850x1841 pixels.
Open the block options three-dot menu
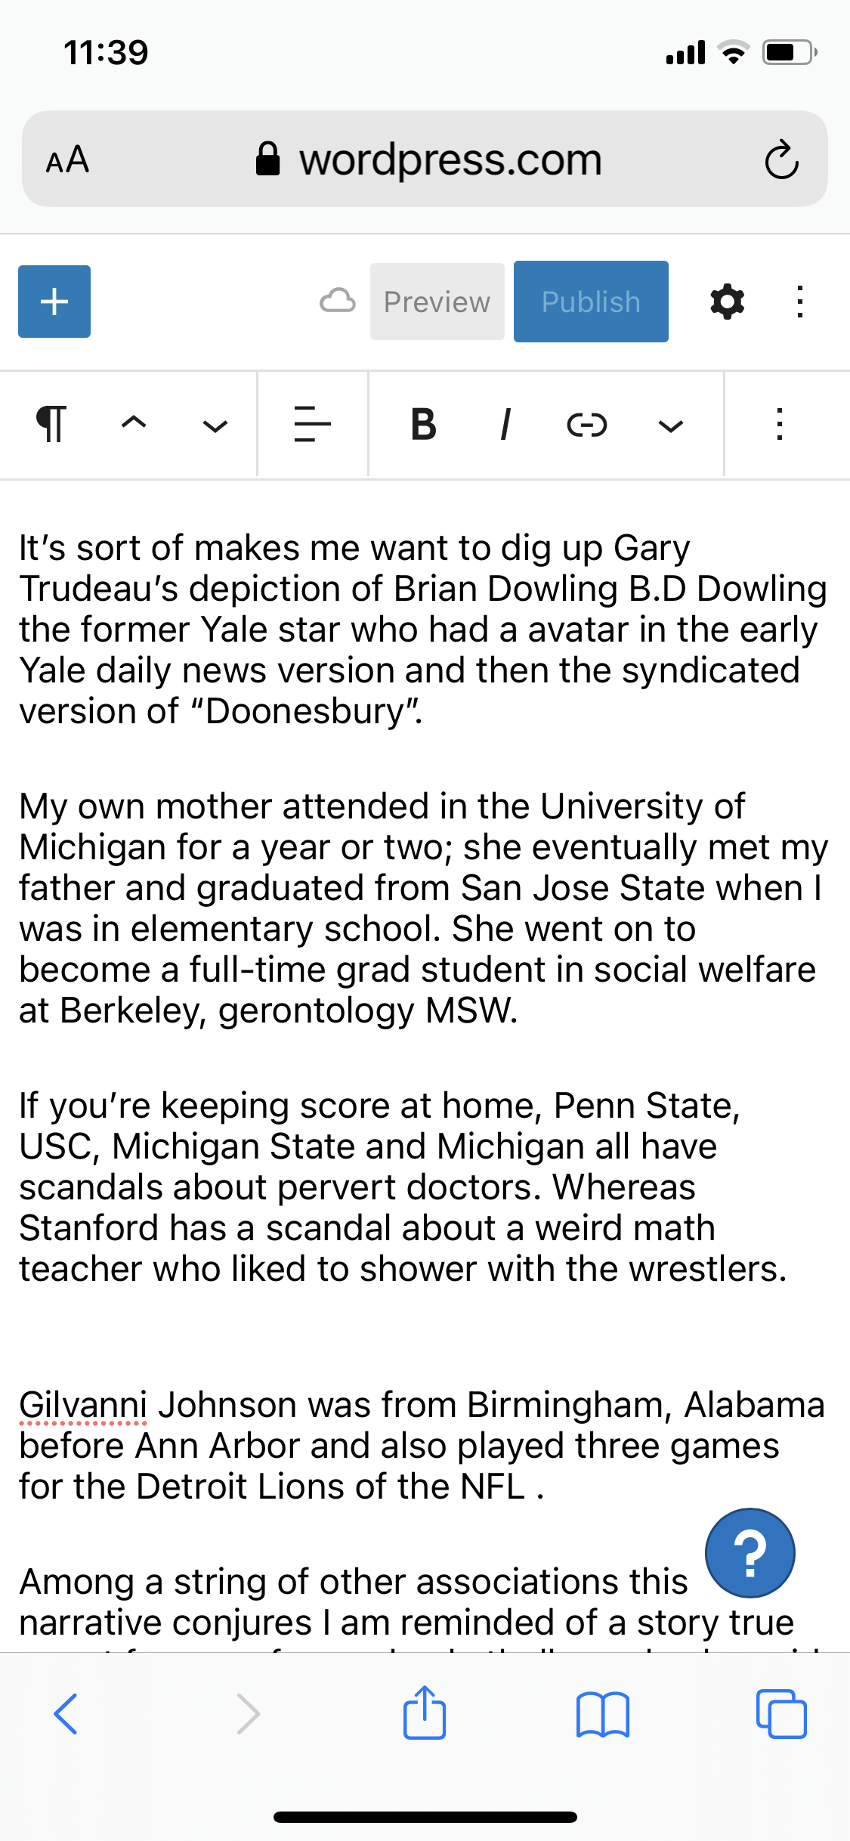click(x=780, y=424)
